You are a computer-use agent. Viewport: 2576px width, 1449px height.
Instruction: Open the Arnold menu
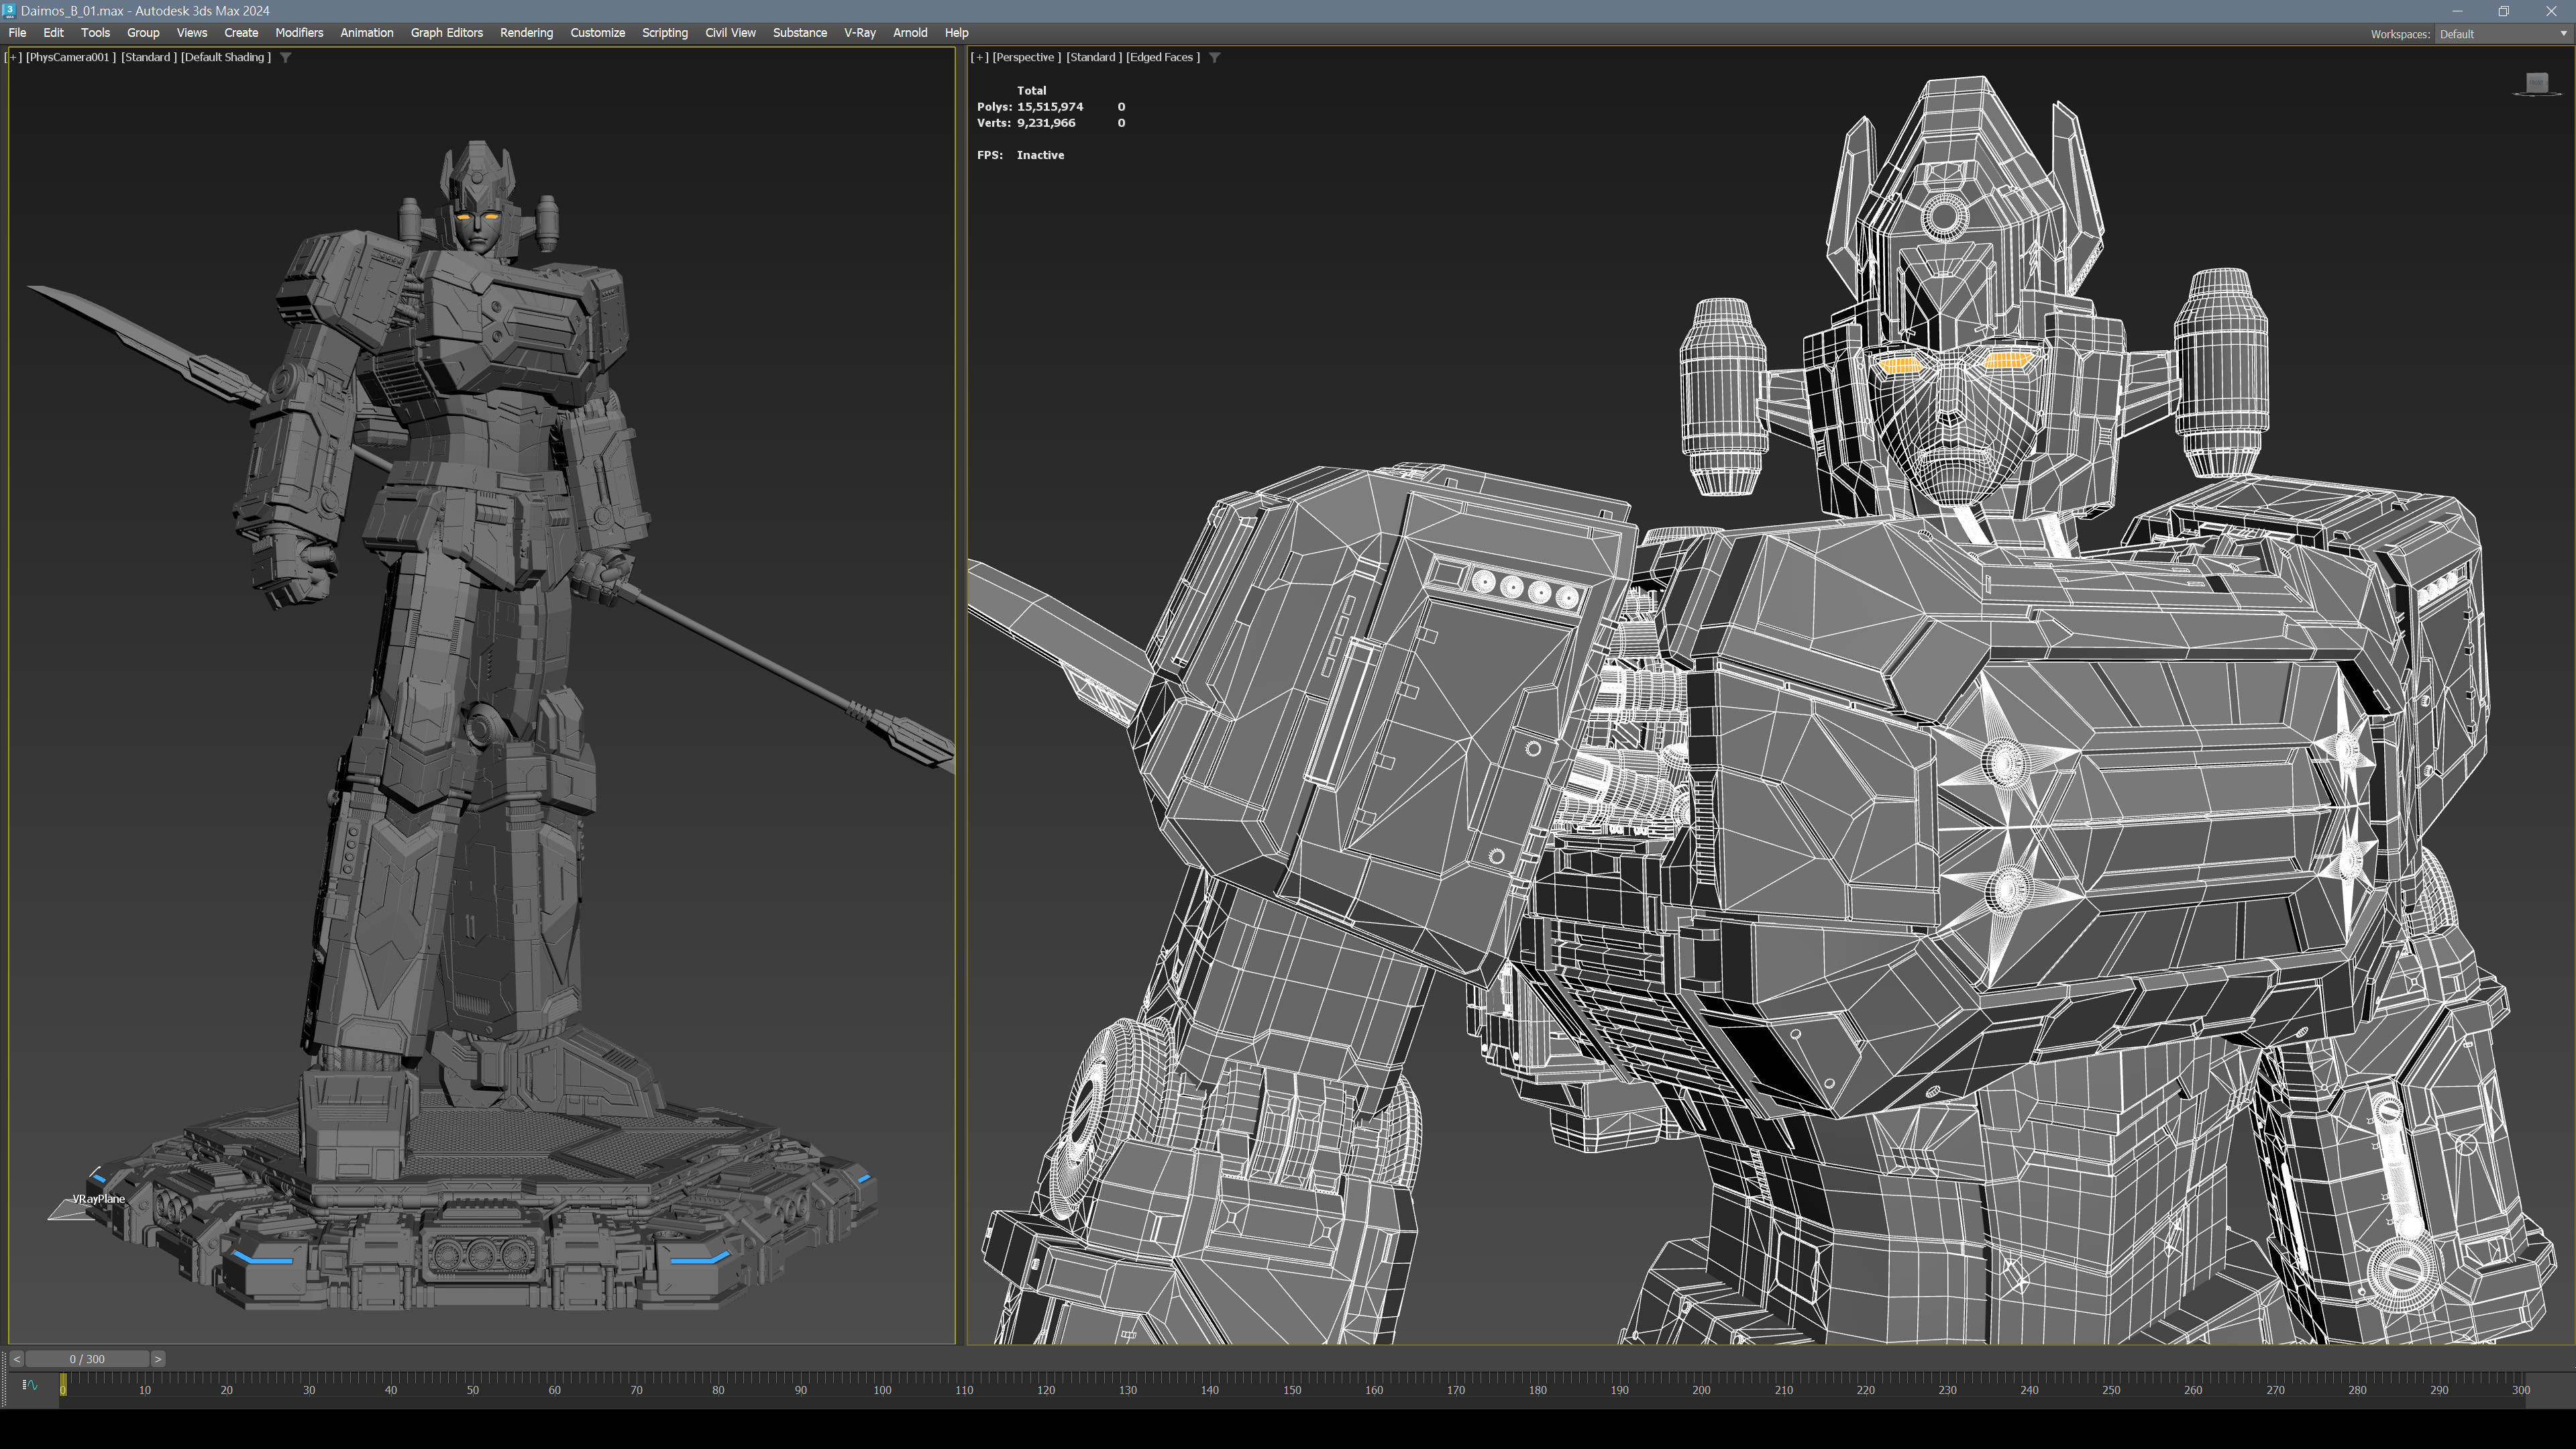pyautogui.click(x=910, y=33)
